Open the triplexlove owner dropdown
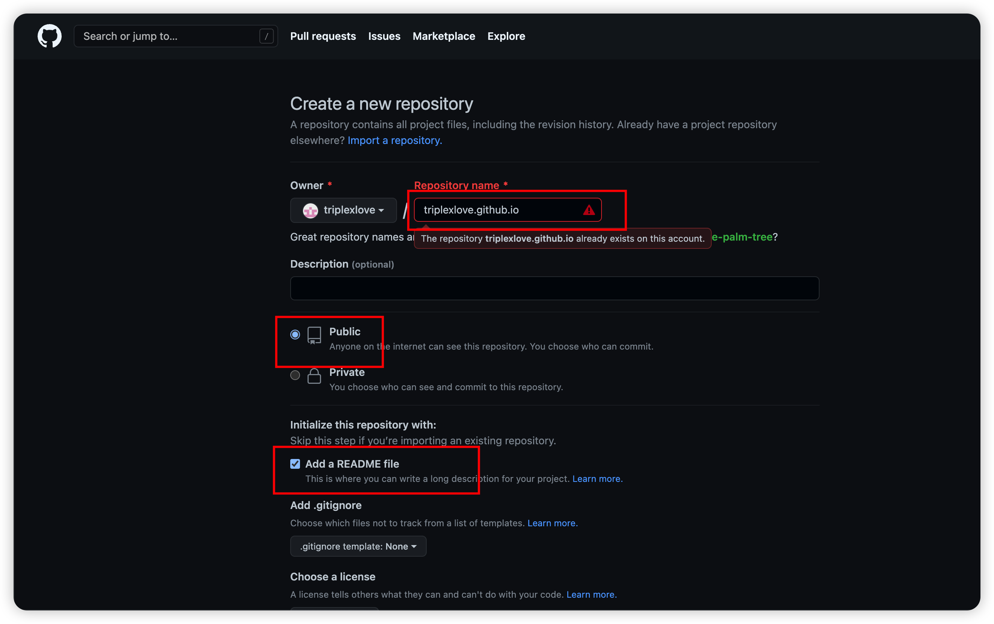 click(343, 210)
